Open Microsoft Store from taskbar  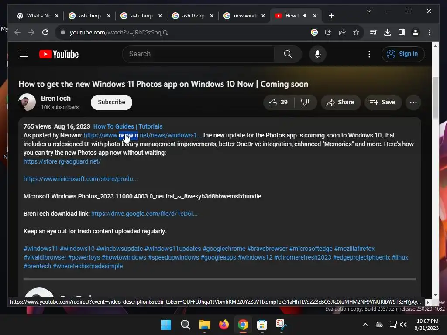262,325
